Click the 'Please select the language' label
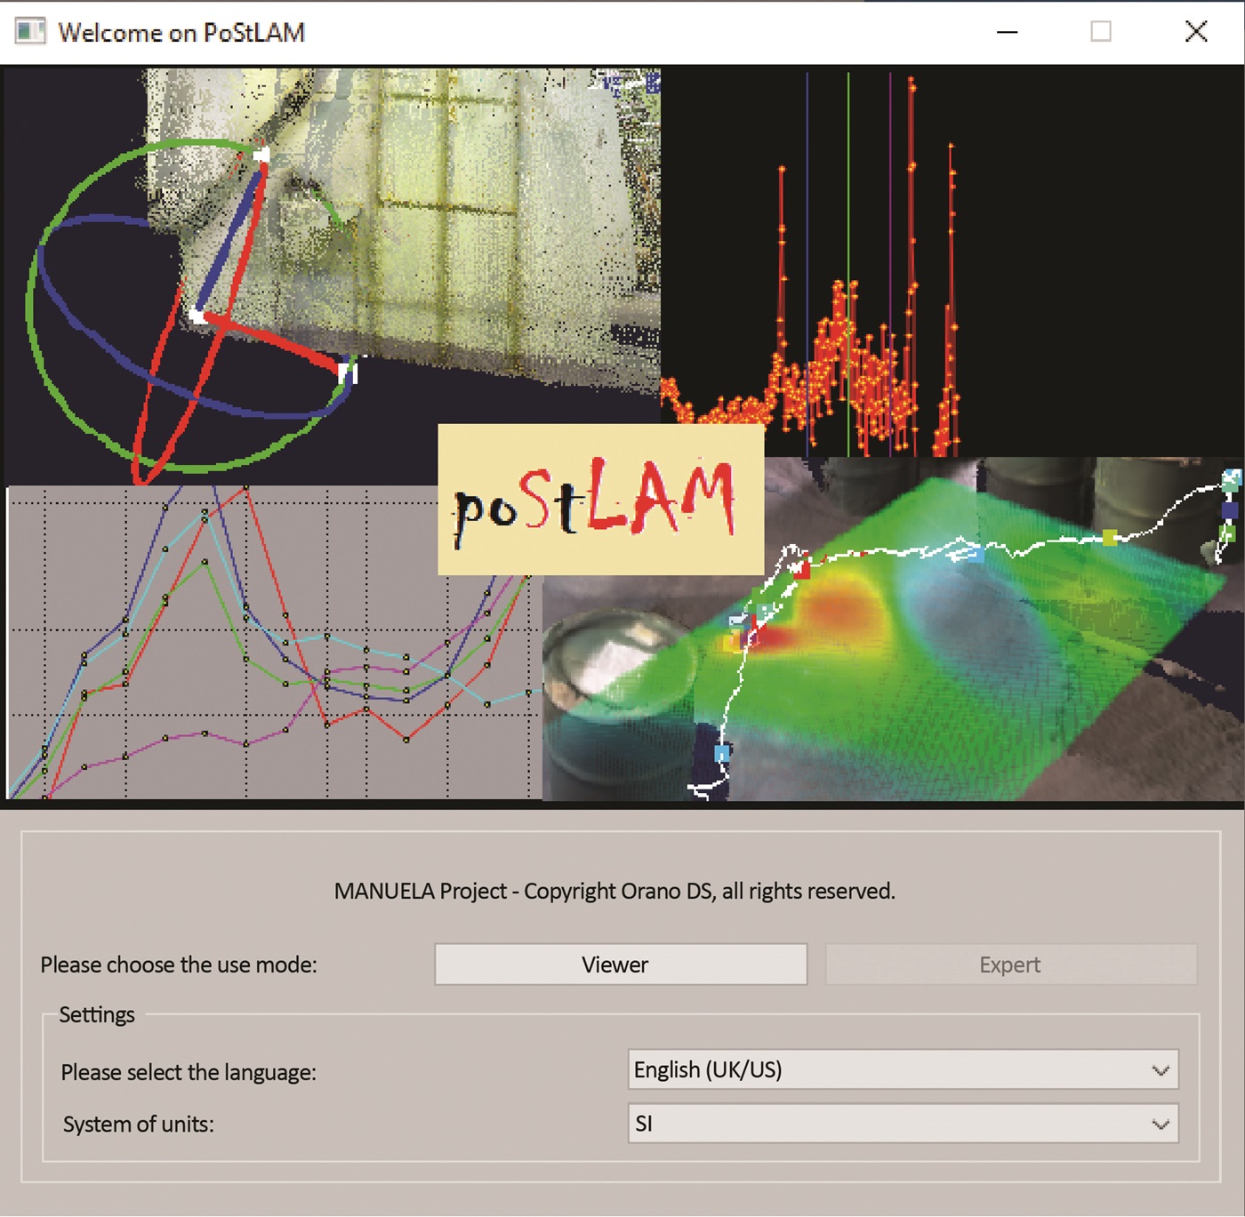 [x=189, y=1073]
